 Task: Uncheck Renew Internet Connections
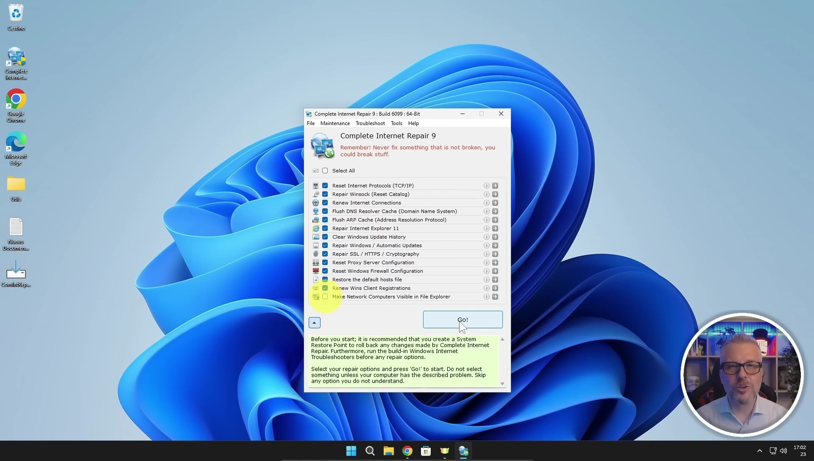[325, 203]
